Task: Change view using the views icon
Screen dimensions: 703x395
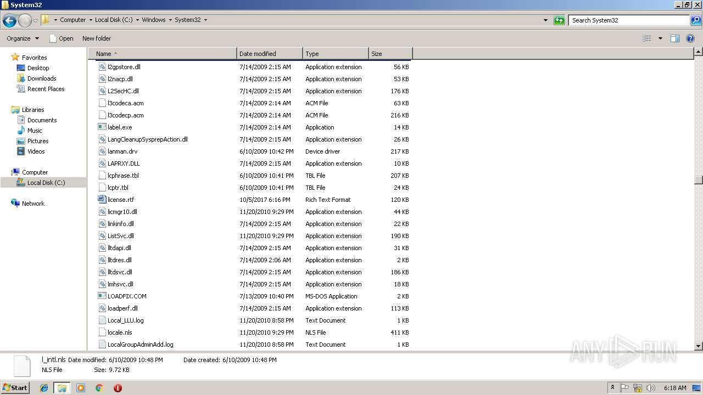Action: 647,38
